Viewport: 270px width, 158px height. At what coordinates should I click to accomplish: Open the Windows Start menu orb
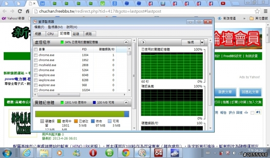pyautogui.click(x=7, y=153)
